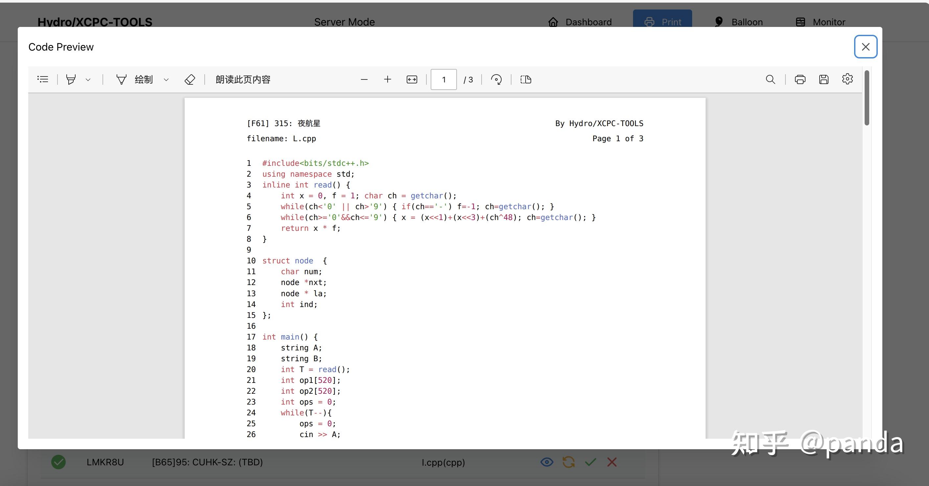This screenshot has height=486, width=929.
Task: Print the PDF from viewer toolbar
Action: (x=800, y=79)
